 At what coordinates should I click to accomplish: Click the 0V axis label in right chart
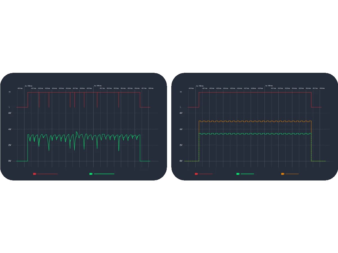(181, 161)
